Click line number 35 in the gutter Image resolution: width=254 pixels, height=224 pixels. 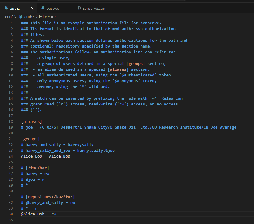(x=11, y=220)
